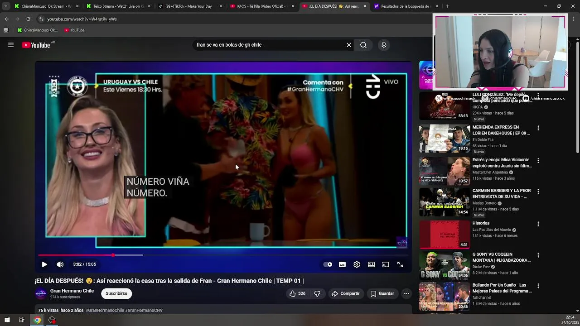Close the El Día Después tab
Image resolution: width=580 pixels, height=326 pixels.
(365, 6)
